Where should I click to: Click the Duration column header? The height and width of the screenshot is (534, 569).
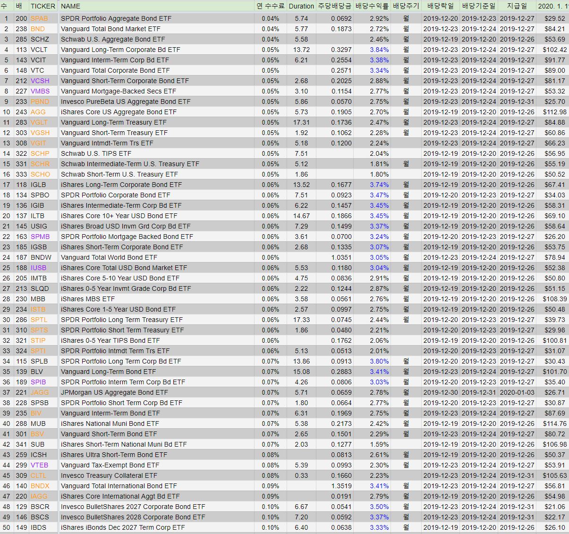coord(301,6)
